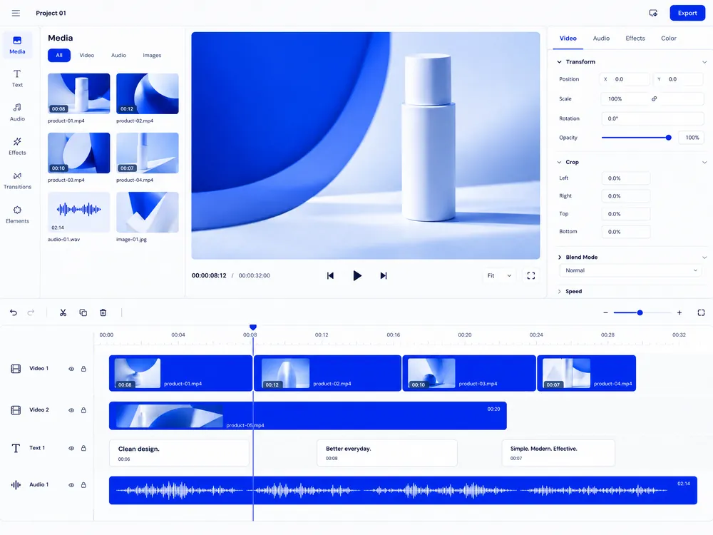Viewport: 713px width, 535px height.
Task: Hide the Text 1 track
Action: (71, 448)
